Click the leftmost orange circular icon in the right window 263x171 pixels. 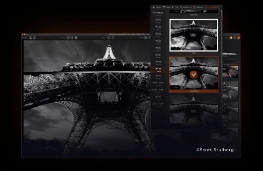pyautogui.click(x=231, y=38)
